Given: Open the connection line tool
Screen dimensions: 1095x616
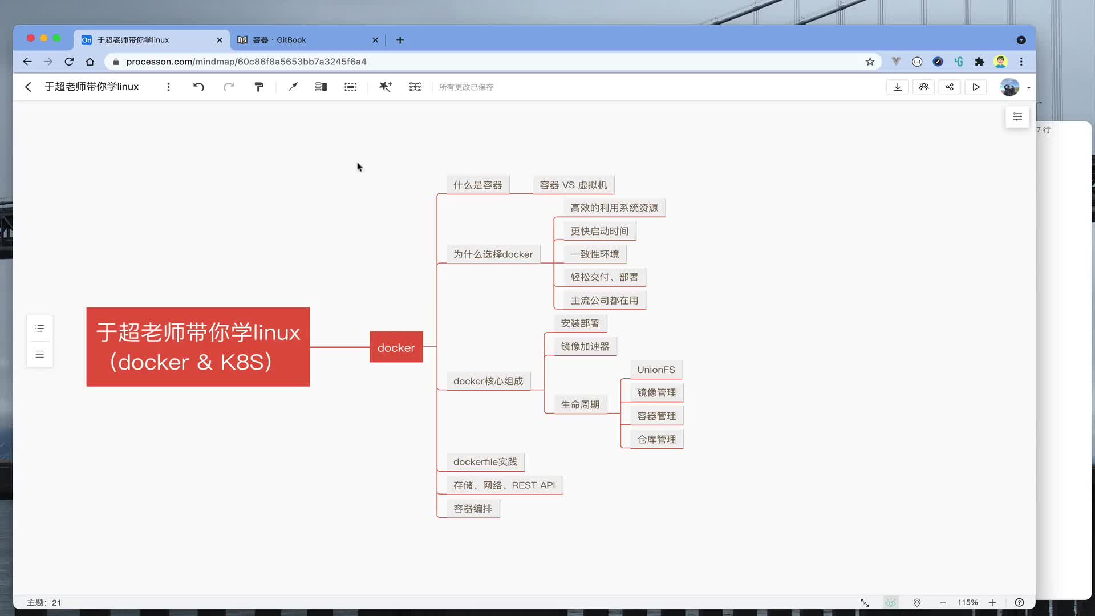Looking at the screenshot, I should pyautogui.click(x=293, y=87).
